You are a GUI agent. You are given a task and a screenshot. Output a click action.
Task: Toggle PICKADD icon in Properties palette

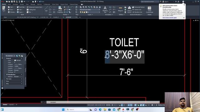pyautogui.click(x=17, y=56)
